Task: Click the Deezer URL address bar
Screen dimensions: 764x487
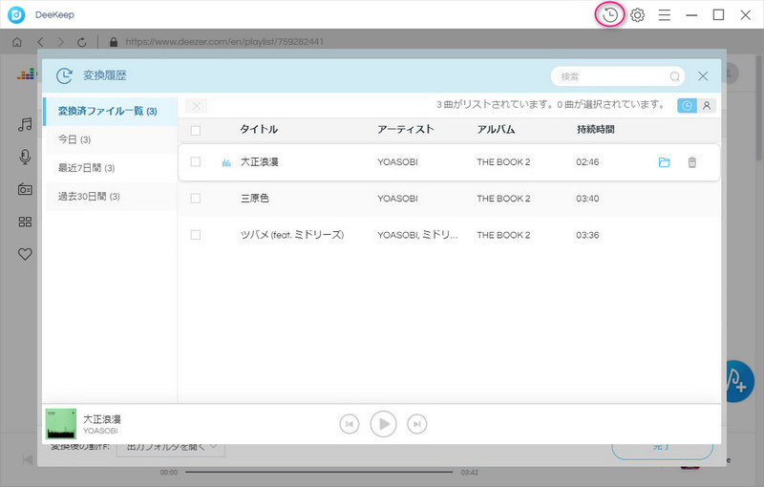Action: coord(224,42)
